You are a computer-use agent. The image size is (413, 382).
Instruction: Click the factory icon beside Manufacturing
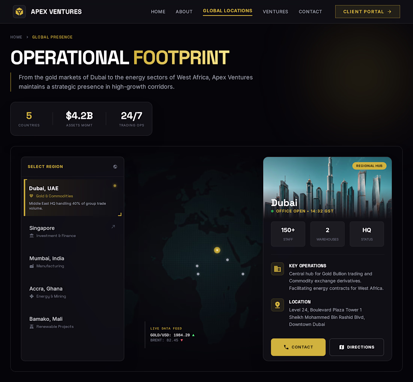[32, 266]
